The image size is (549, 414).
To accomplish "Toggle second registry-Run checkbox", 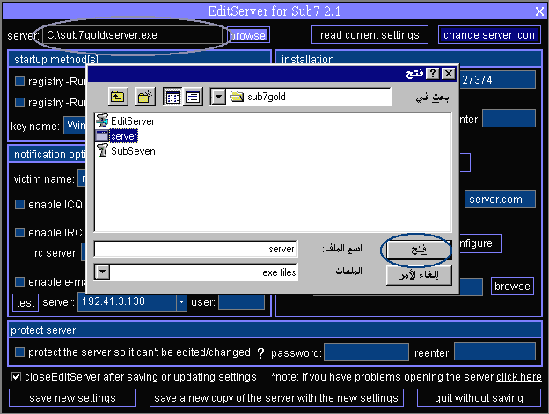I will [19, 102].
